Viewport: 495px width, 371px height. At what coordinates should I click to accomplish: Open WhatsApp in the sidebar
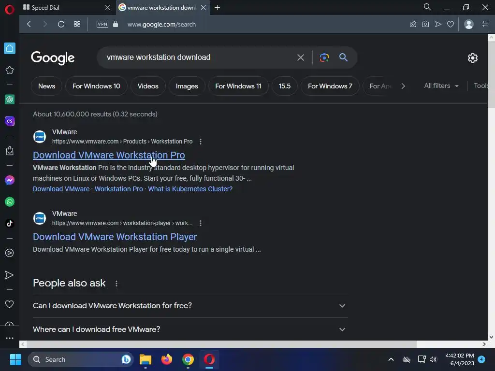click(x=10, y=201)
